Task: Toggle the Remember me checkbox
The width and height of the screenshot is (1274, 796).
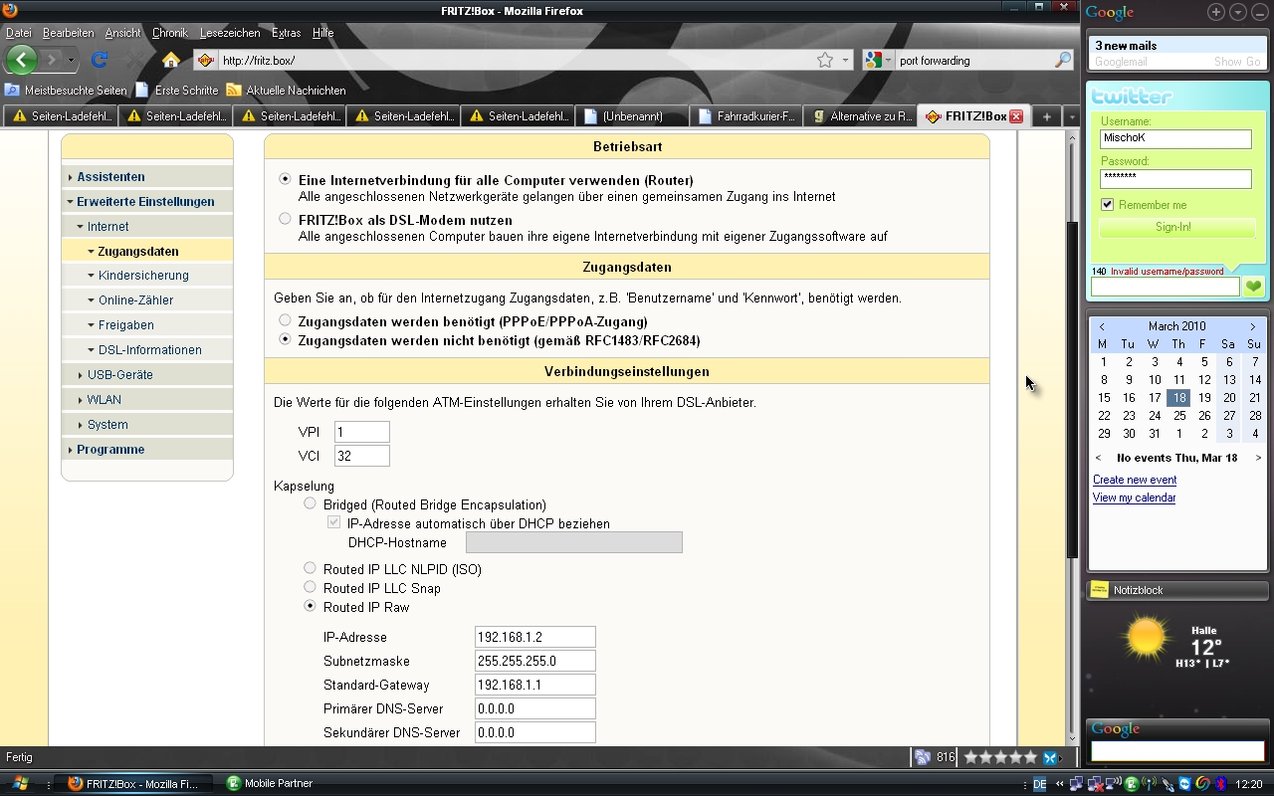Action: coord(1107,205)
